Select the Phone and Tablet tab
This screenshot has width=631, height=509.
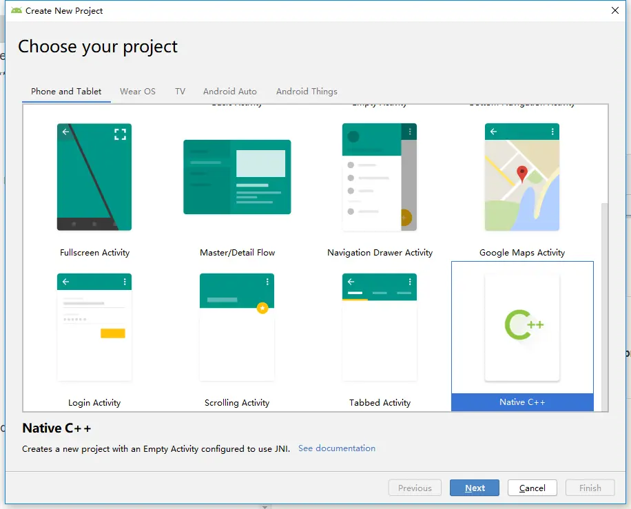click(x=66, y=92)
